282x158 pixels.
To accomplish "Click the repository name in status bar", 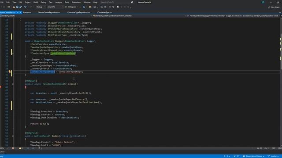I will (254, 156).
